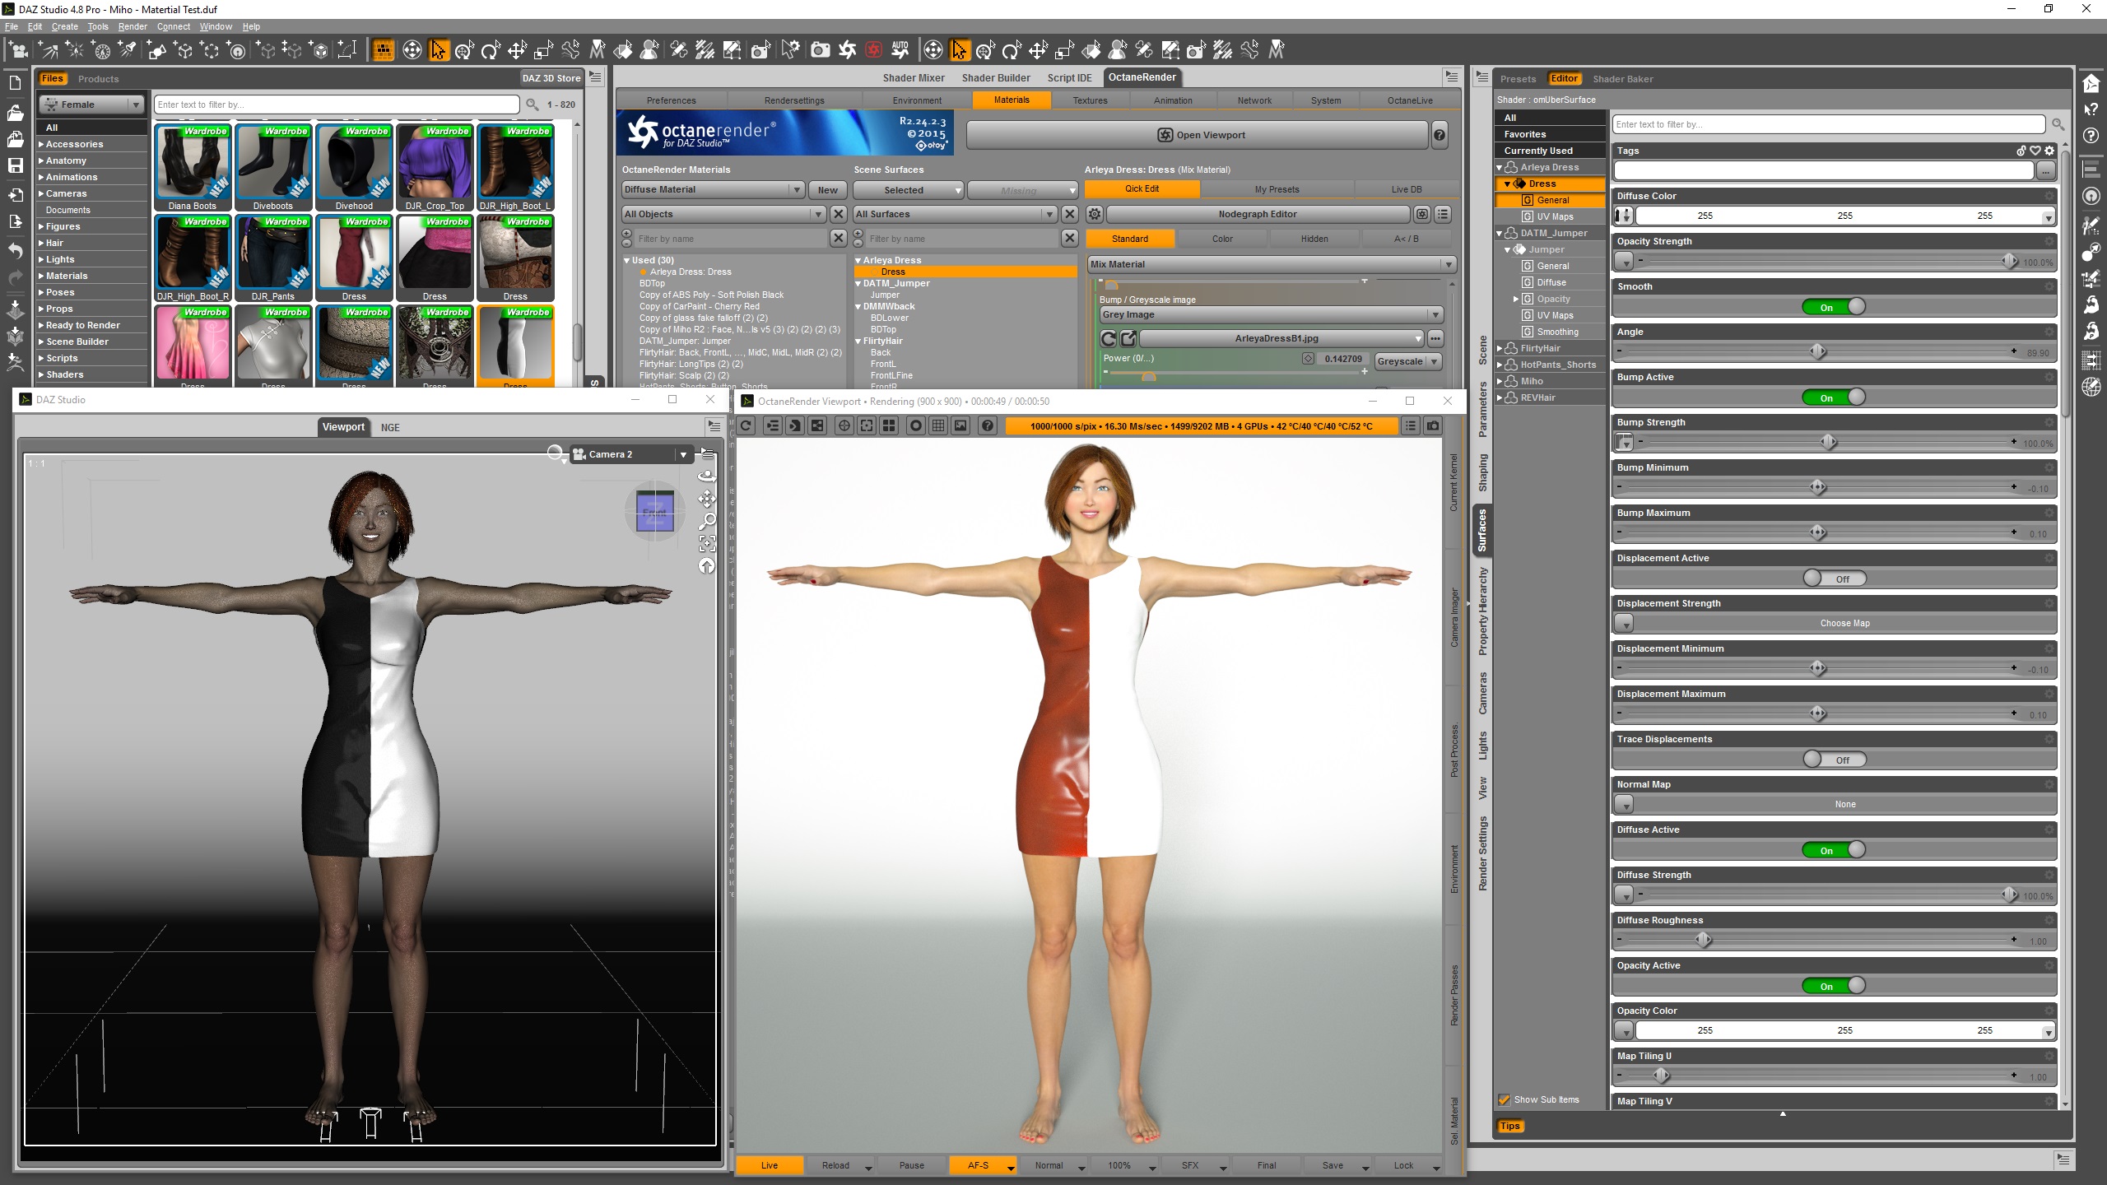
Task: Toggle the Smooth switch off
Action: tap(1834, 307)
